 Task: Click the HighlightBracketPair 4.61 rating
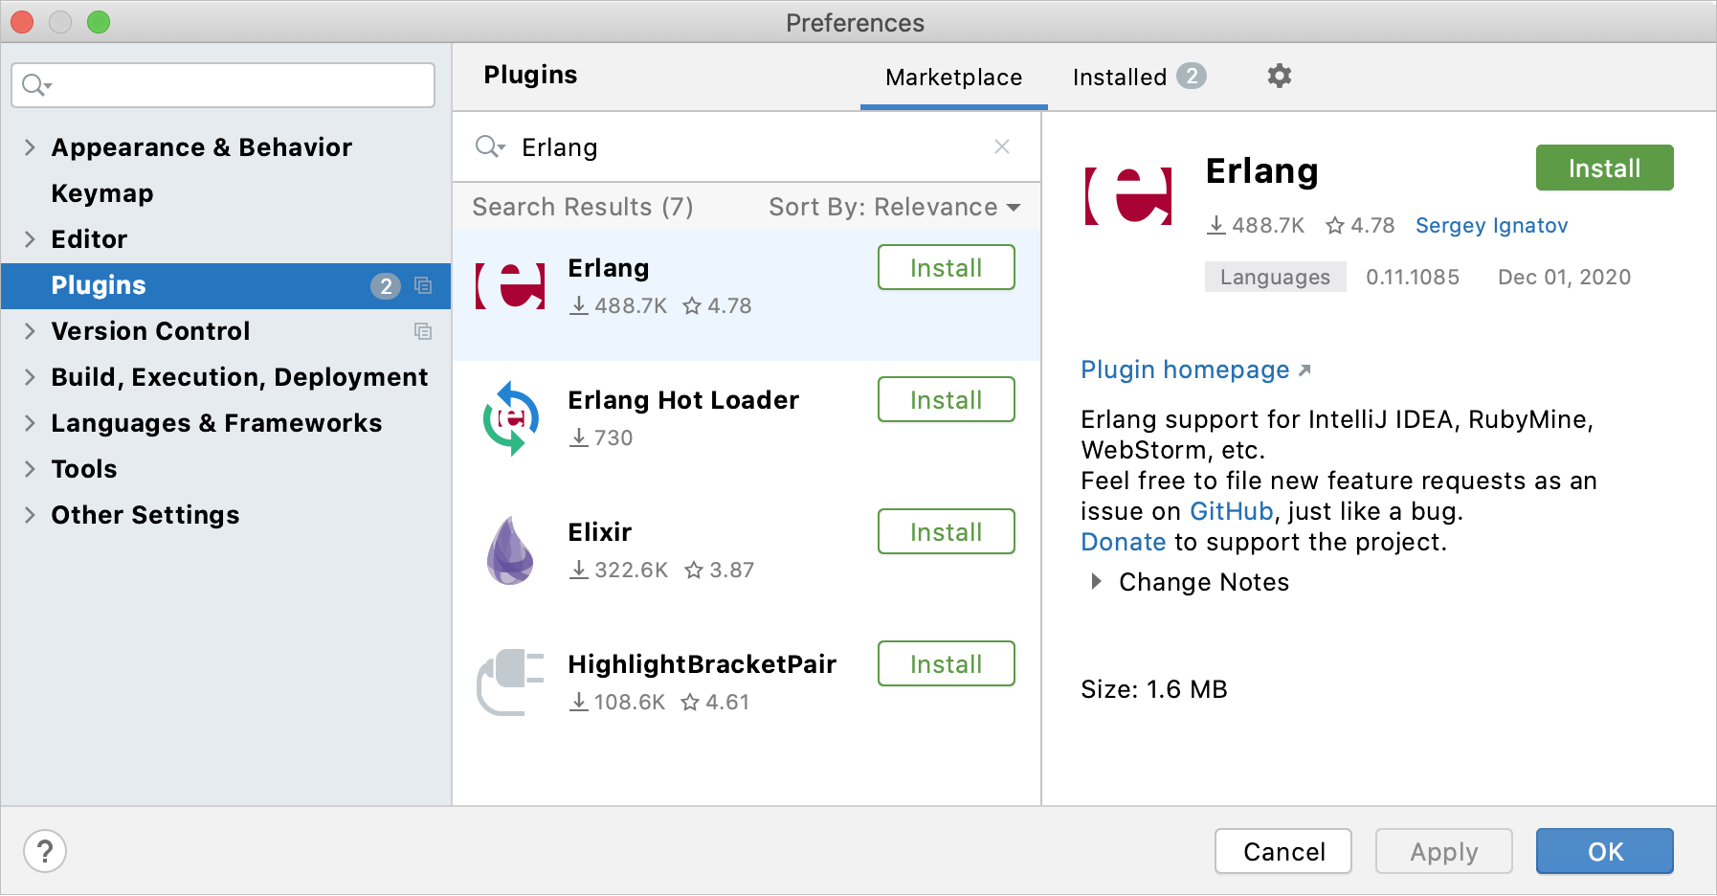[x=716, y=702]
